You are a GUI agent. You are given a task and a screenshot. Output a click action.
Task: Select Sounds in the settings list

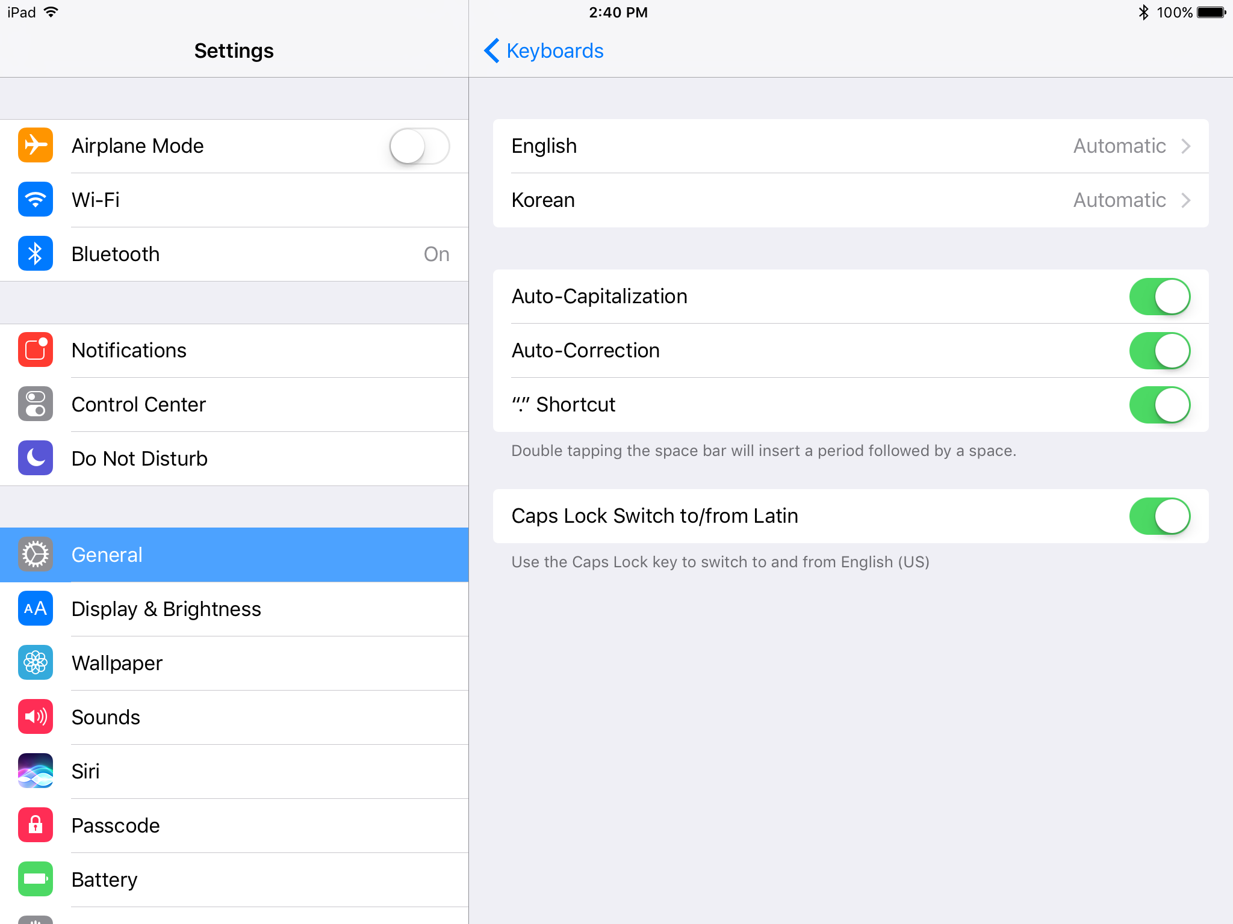click(x=106, y=717)
